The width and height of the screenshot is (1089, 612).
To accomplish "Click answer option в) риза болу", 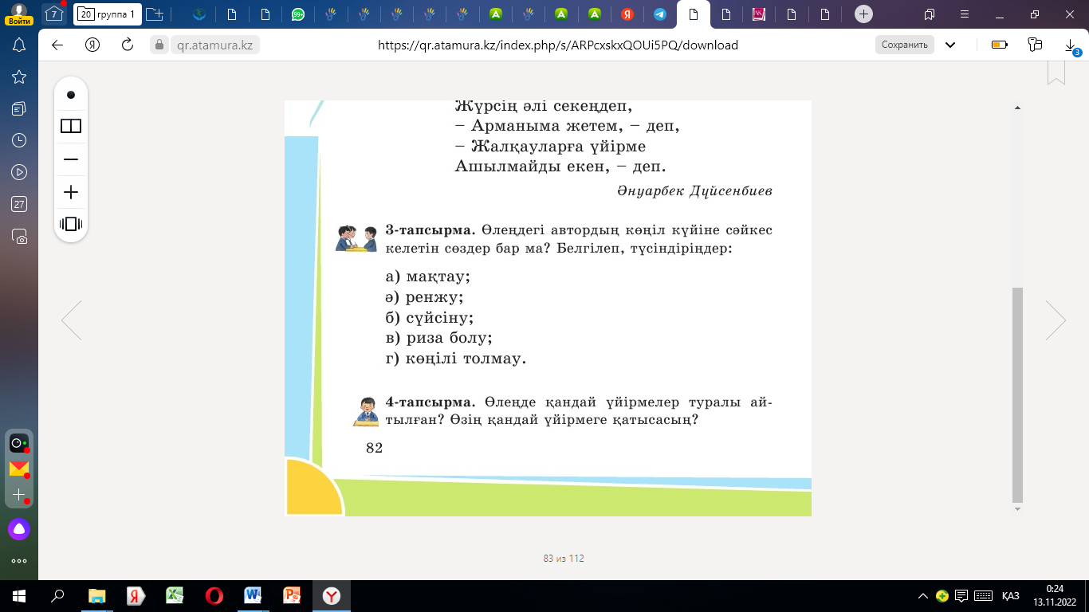I will tap(439, 338).
